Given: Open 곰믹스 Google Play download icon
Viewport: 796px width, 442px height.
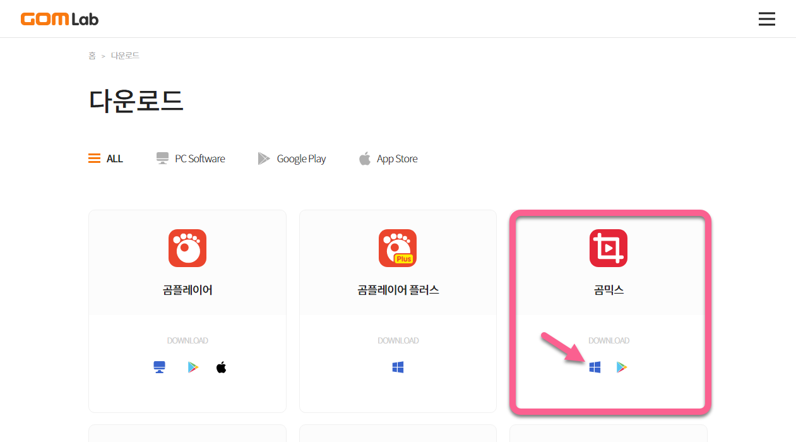Looking at the screenshot, I should 622,367.
